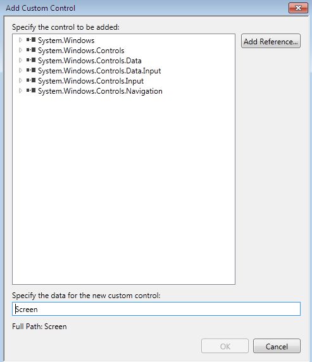Screen dimensions: 312x362
Task: Click the assembly icon beside System.Windows
Action: 31,40
